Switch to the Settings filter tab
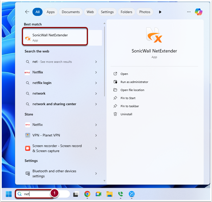The height and width of the screenshot is (202, 212). pyautogui.click(x=107, y=12)
